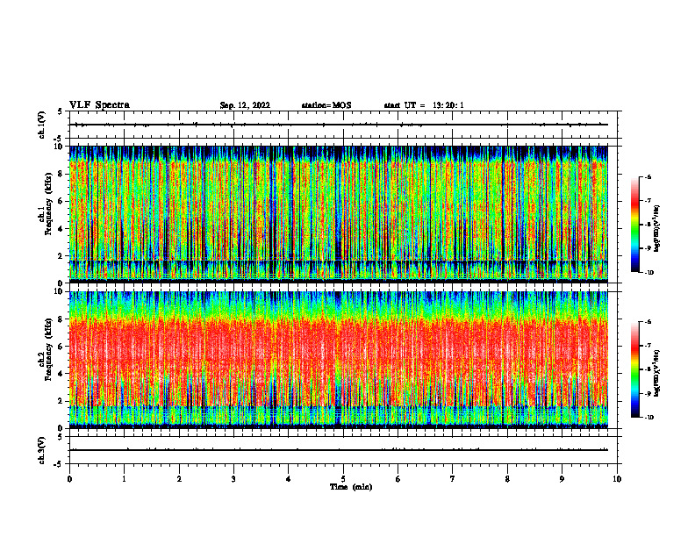Click the time axis tick label "2"
695x537 pixels.
(x=179, y=479)
